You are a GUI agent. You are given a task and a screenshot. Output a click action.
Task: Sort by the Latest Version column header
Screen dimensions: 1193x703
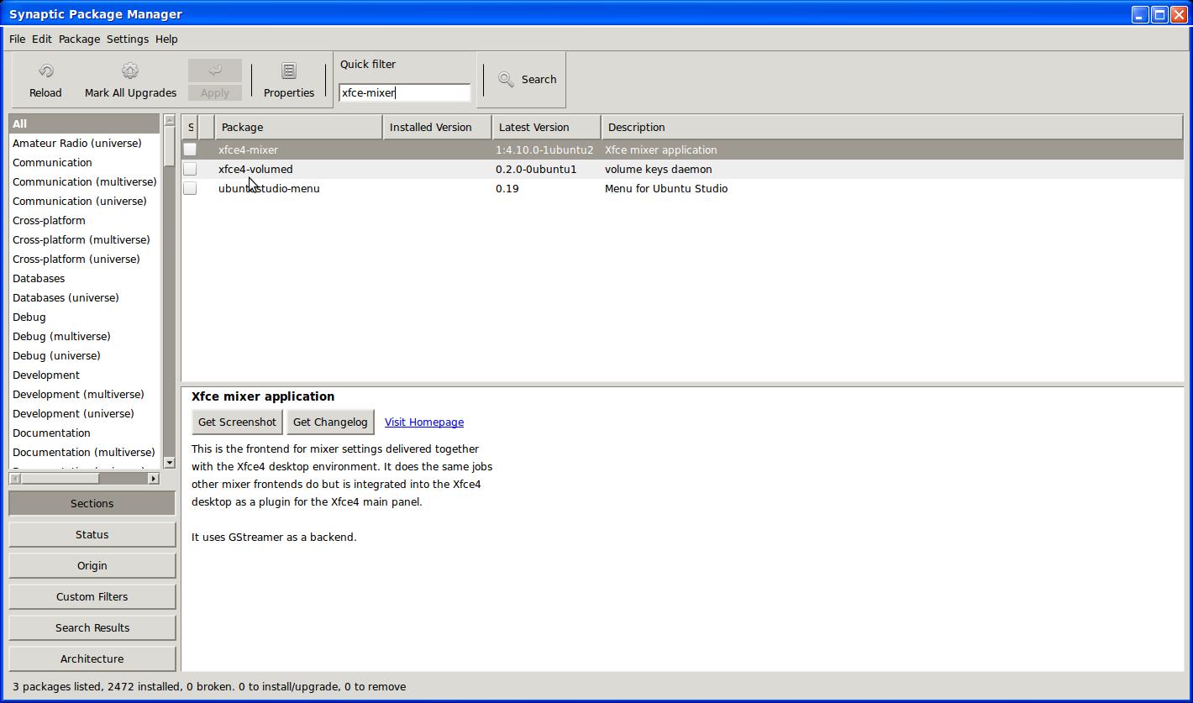[546, 128]
